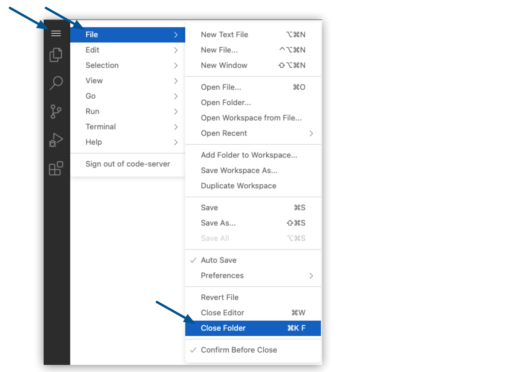Choose New Text File
Screen dimensions: 515x372
(224, 35)
